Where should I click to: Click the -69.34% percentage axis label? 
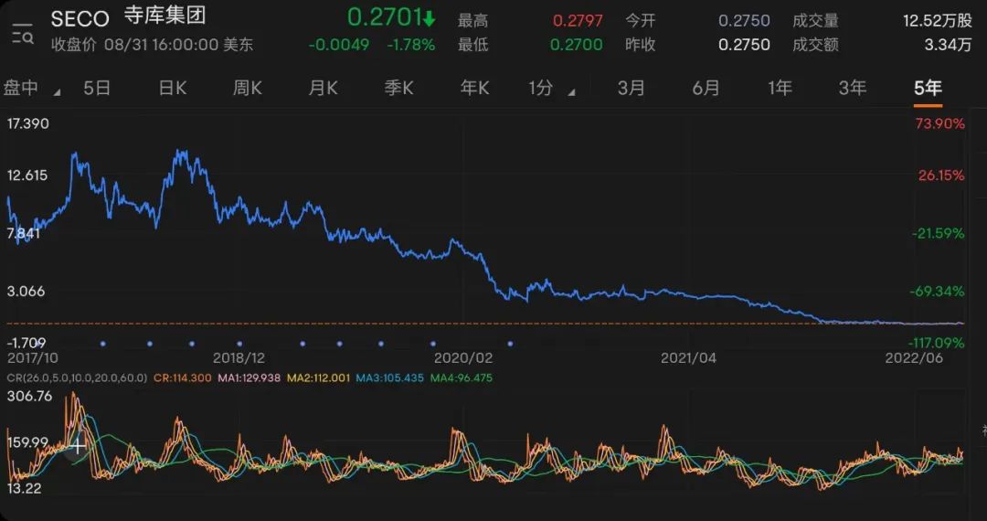coord(937,292)
